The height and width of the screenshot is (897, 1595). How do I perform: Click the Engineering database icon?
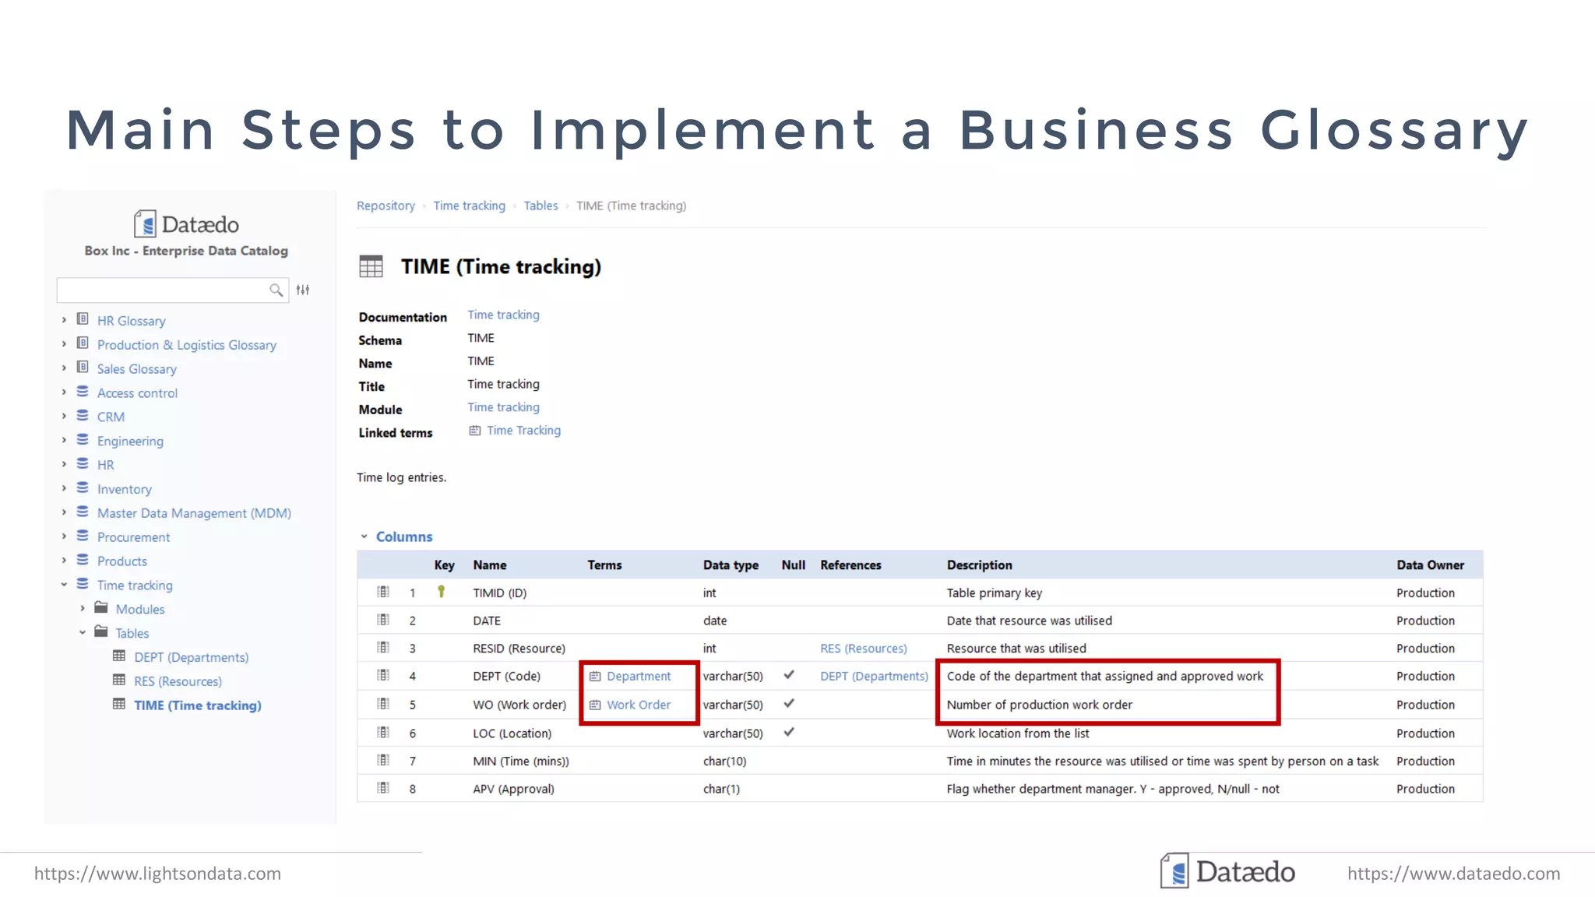(x=83, y=440)
